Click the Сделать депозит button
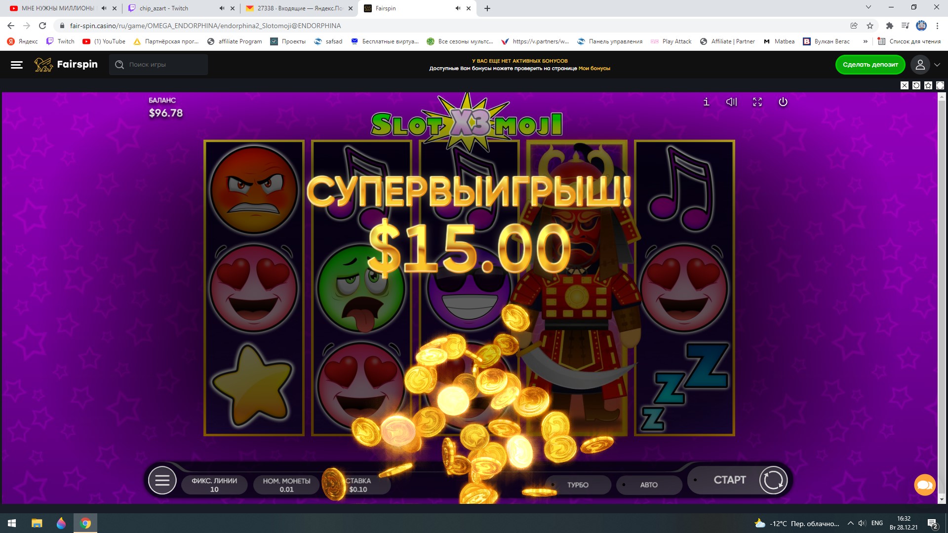 click(870, 65)
